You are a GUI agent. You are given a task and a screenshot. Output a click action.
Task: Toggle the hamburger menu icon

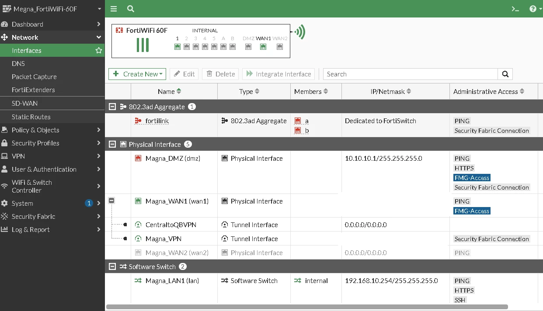tap(114, 9)
